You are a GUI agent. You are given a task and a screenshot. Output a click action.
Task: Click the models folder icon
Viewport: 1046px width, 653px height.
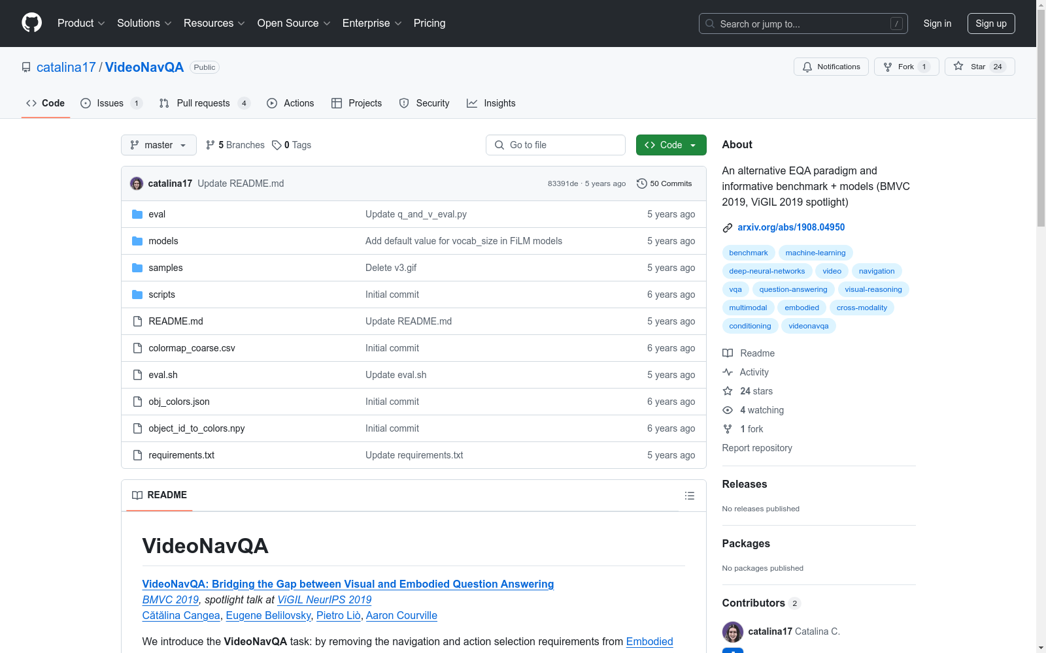coord(137,241)
